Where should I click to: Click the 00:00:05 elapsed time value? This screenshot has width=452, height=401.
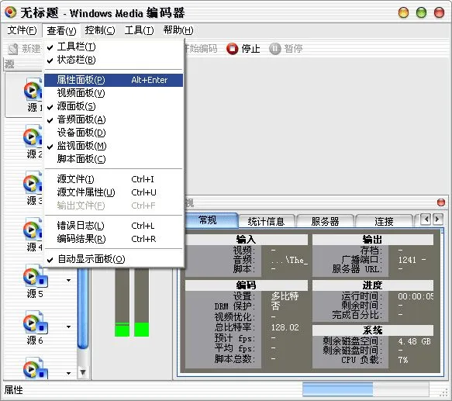[x=416, y=296]
